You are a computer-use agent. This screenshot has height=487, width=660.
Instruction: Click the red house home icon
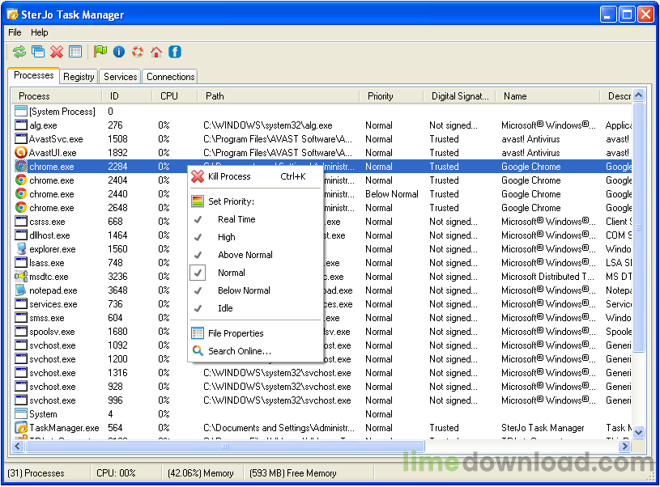point(156,52)
